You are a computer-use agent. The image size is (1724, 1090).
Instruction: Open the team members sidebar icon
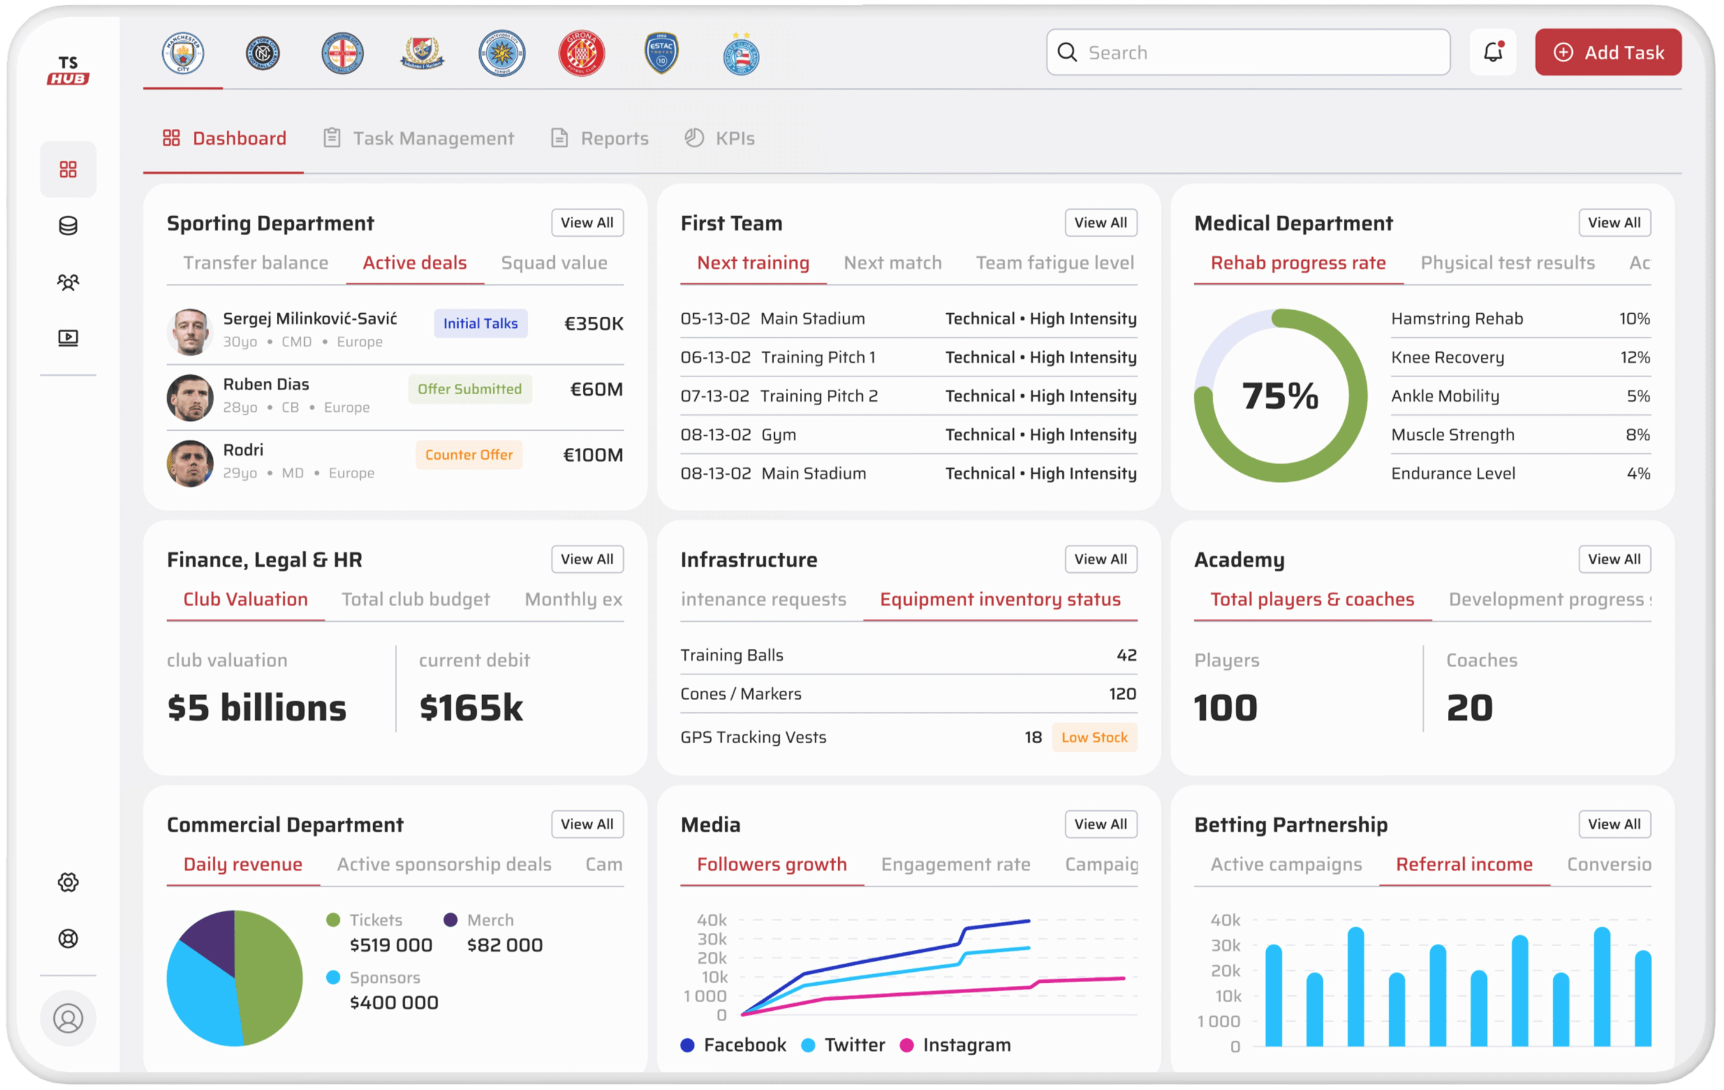pyautogui.click(x=68, y=282)
